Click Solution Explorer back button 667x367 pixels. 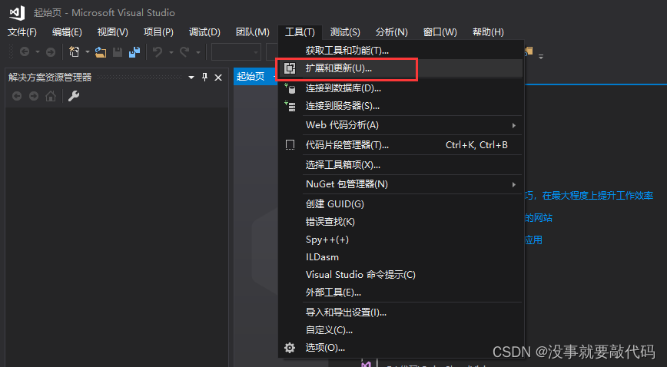(x=17, y=96)
